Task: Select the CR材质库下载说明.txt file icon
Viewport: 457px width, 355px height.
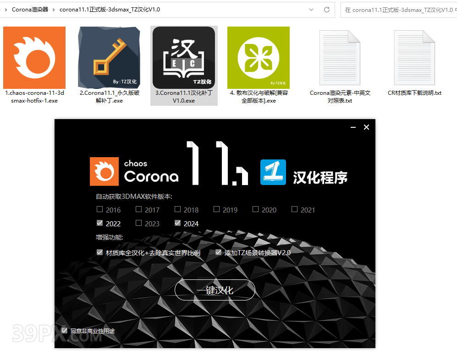Action: click(414, 58)
